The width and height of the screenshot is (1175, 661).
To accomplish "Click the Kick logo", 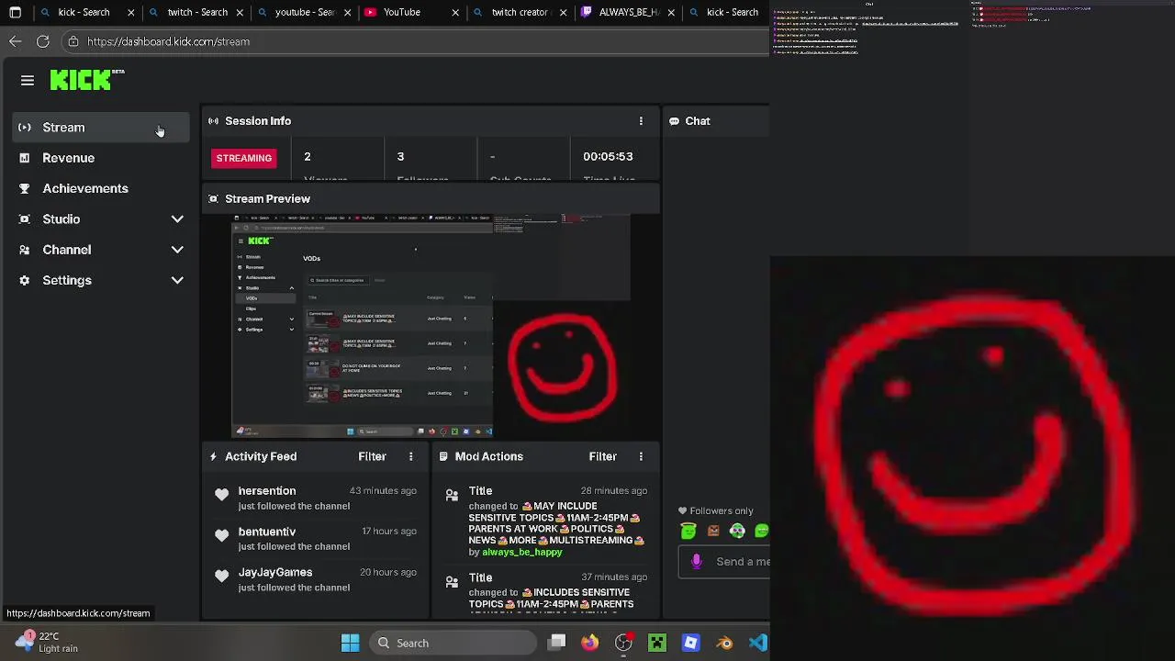I will 81,80.
